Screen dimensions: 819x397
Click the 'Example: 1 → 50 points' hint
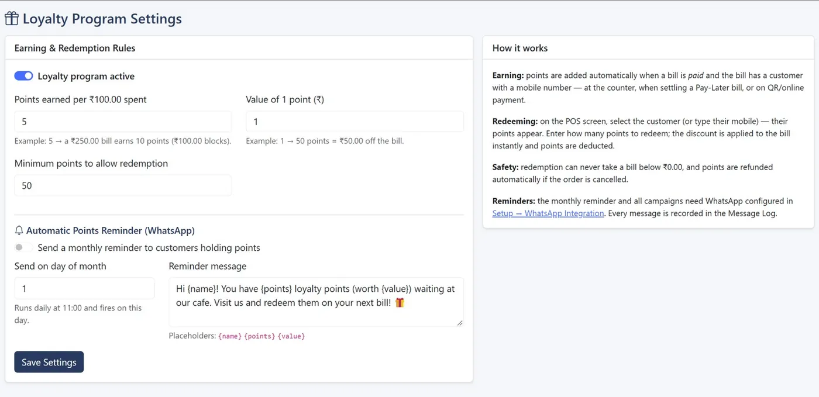click(x=325, y=141)
